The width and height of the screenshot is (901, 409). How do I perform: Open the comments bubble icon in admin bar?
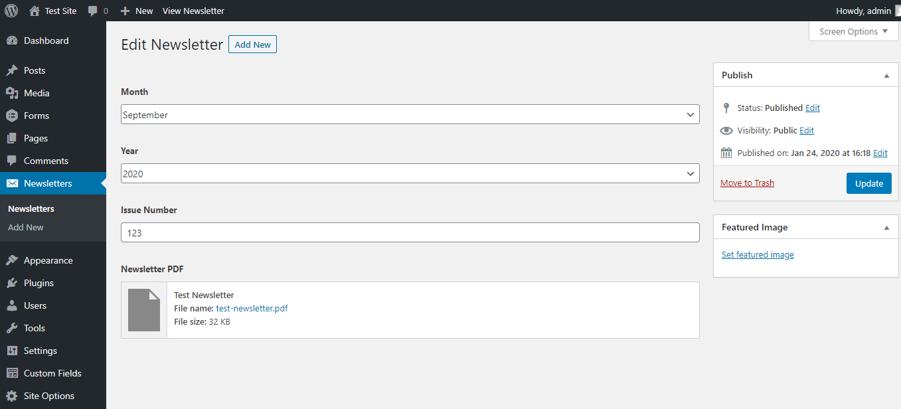click(92, 11)
